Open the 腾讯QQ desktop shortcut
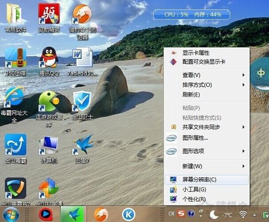Image resolution: width=269 pixels, height=222 pixels. coord(49,58)
